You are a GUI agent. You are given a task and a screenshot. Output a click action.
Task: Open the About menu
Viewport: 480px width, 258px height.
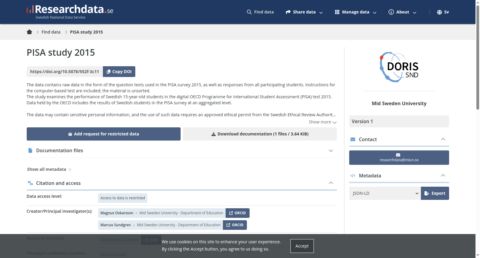402,12
